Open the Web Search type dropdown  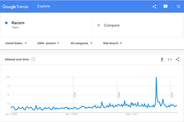112,43
